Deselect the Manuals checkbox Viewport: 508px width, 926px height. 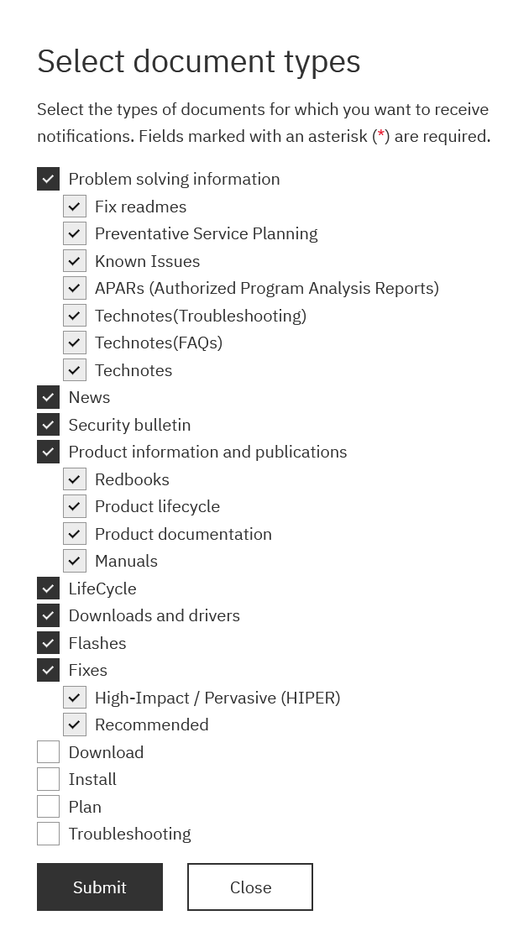click(x=75, y=561)
